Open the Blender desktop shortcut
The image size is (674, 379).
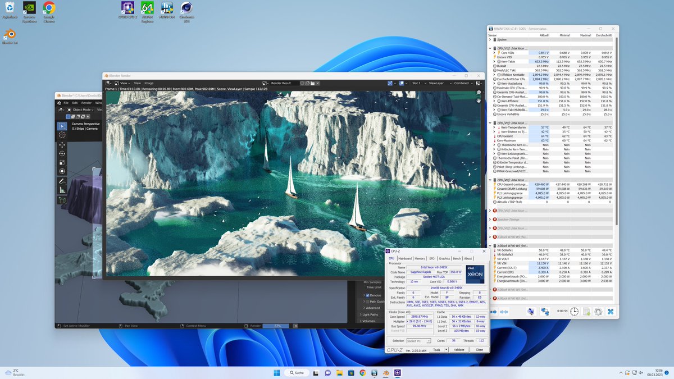[10, 35]
